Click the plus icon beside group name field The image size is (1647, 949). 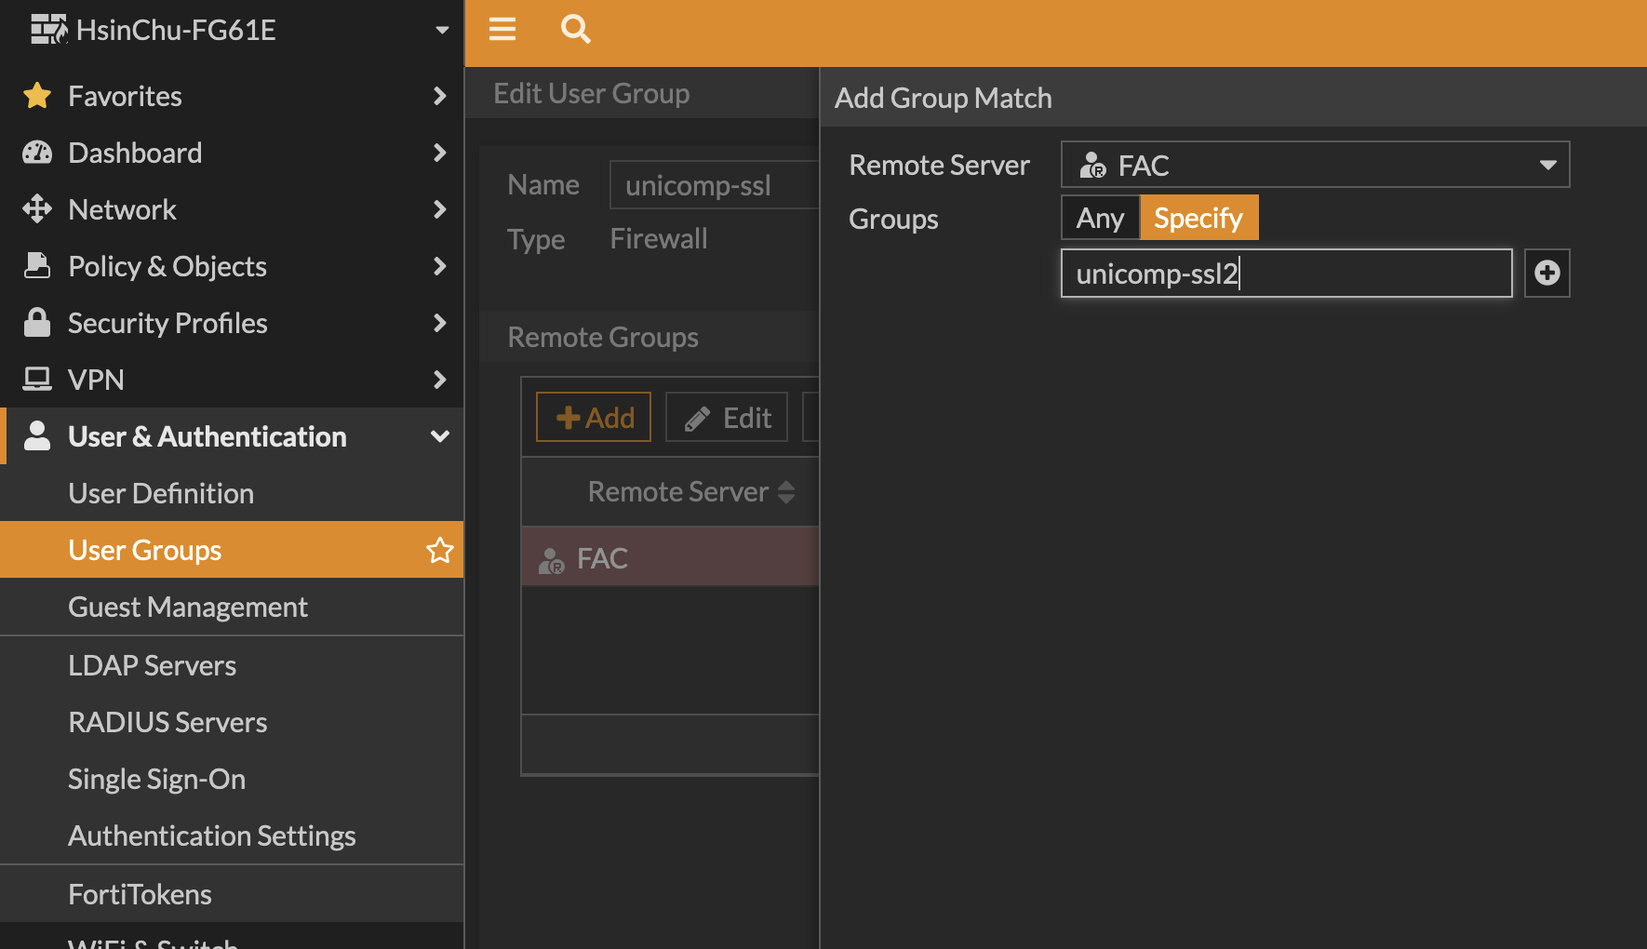[x=1547, y=273]
